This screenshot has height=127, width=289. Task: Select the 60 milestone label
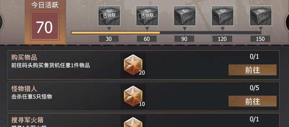(147, 39)
